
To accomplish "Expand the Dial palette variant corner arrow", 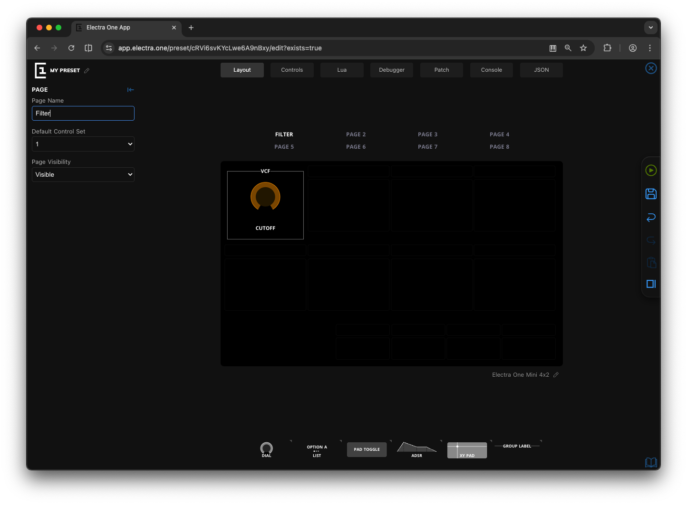I will [x=291, y=441].
